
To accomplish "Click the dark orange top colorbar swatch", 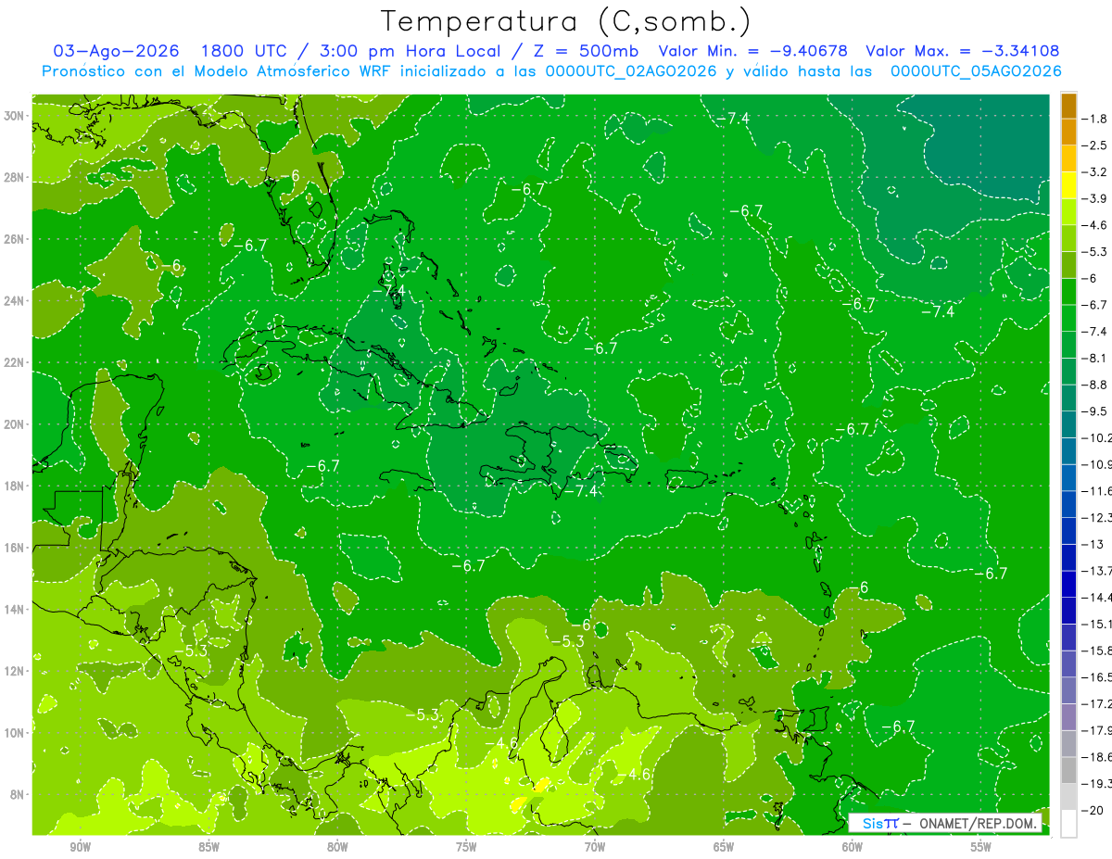I will tap(1068, 106).
